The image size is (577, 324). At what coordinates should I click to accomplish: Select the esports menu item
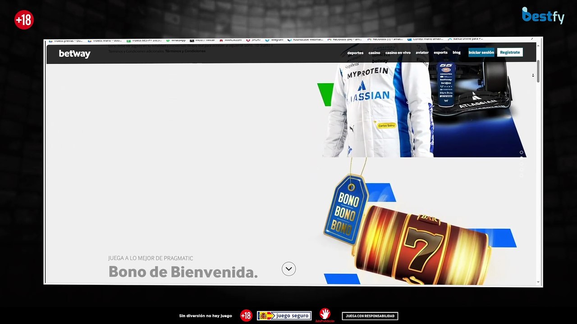440,53
